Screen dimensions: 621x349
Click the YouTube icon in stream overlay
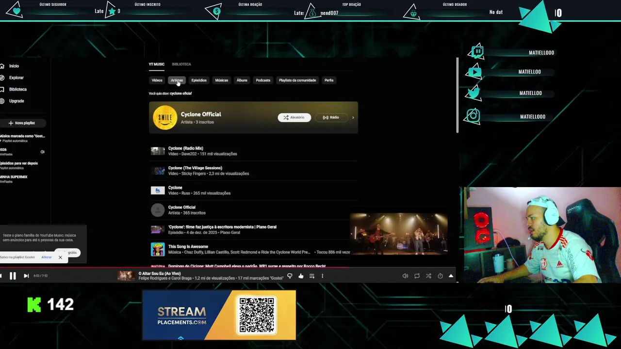(474, 73)
